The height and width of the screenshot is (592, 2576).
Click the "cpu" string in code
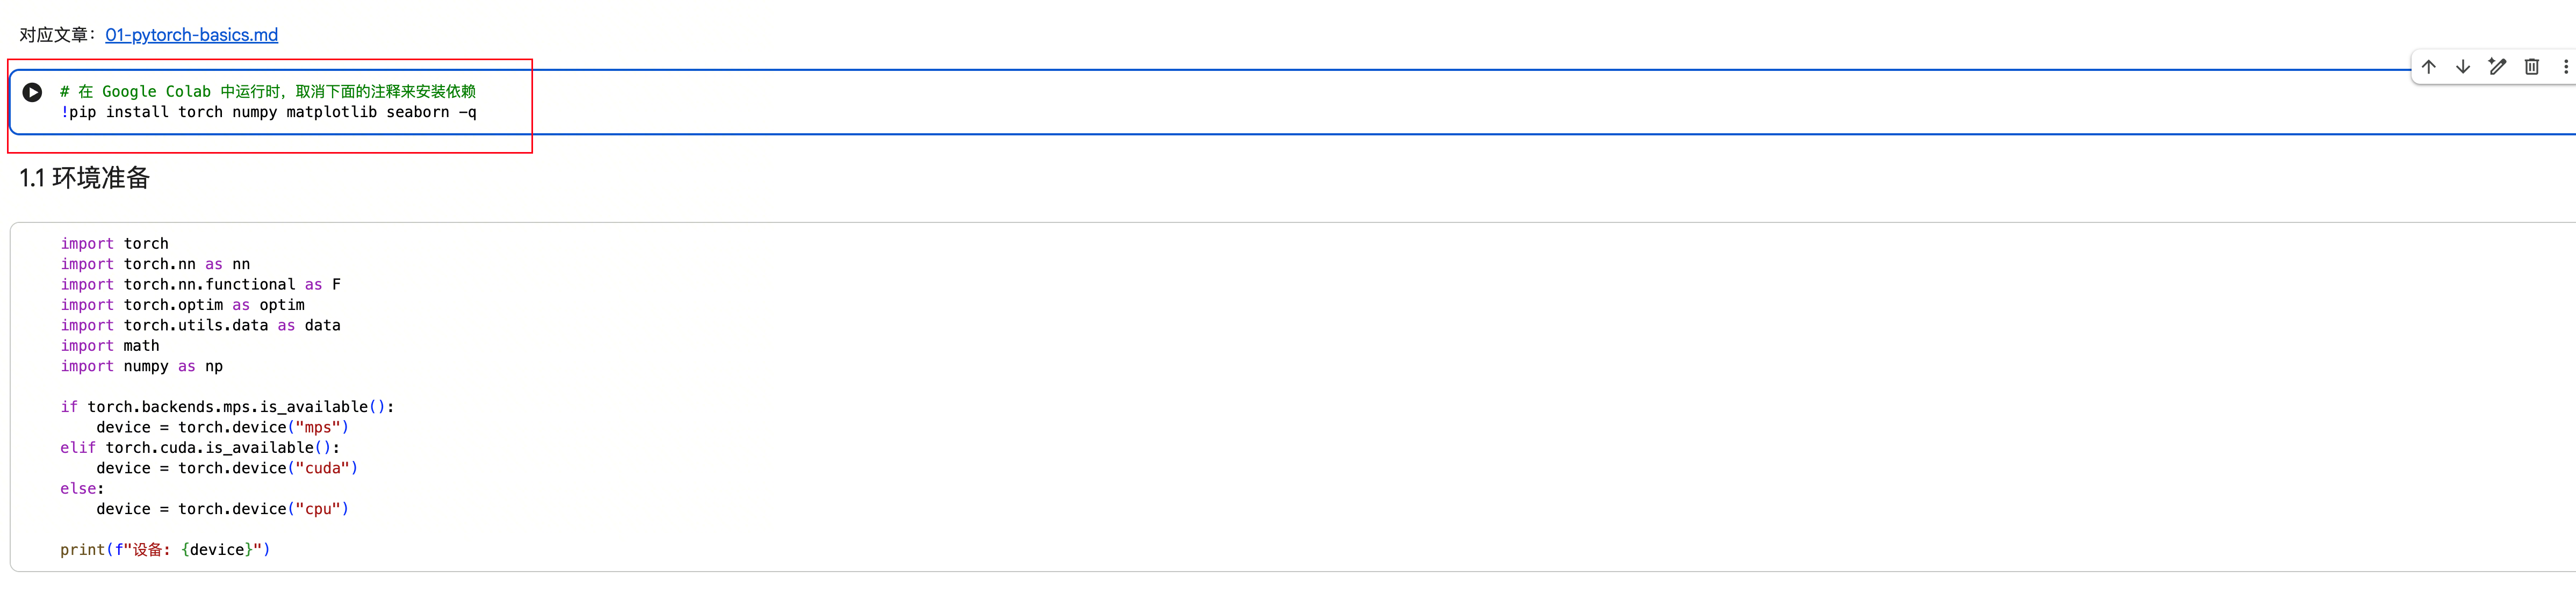(318, 509)
